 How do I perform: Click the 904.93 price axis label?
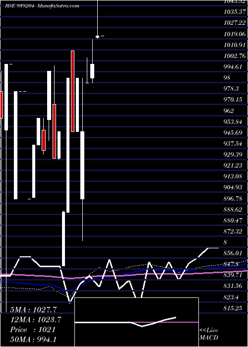point(233,187)
